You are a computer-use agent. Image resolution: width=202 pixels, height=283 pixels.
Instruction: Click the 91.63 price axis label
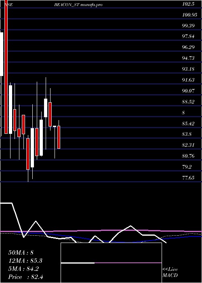pos(188,80)
